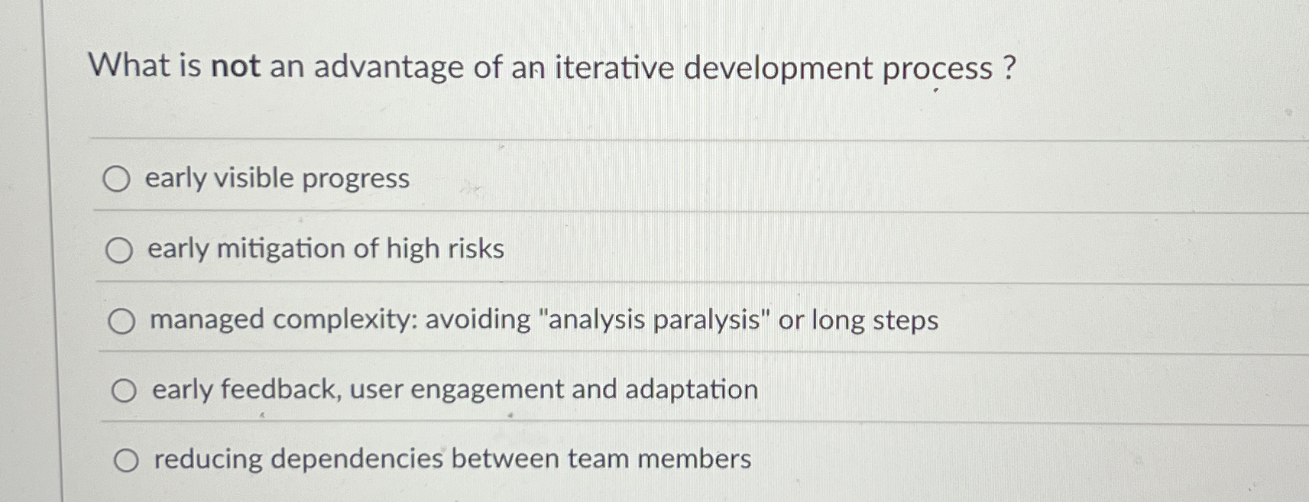This screenshot has height=502, width=1309.
Task: Click the third answer row
Action: coord(535,321)
